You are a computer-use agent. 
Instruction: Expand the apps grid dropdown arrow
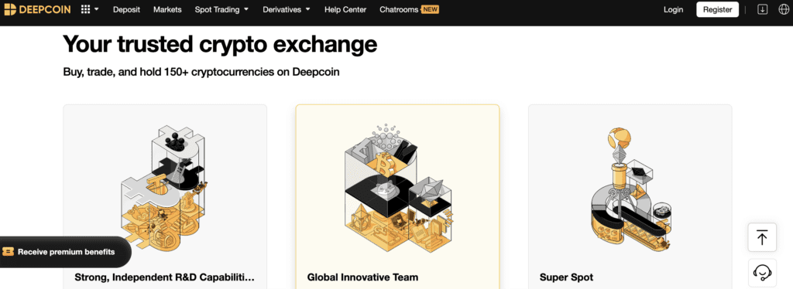coord(96,9)
